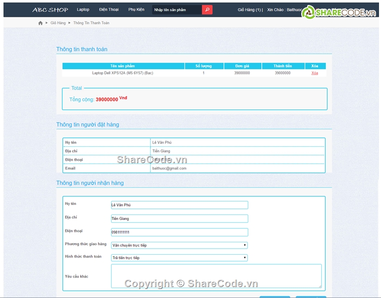Open the Giỏ Hàng (1) cart link
The image size is (381, 298).
tap(249, 9)
